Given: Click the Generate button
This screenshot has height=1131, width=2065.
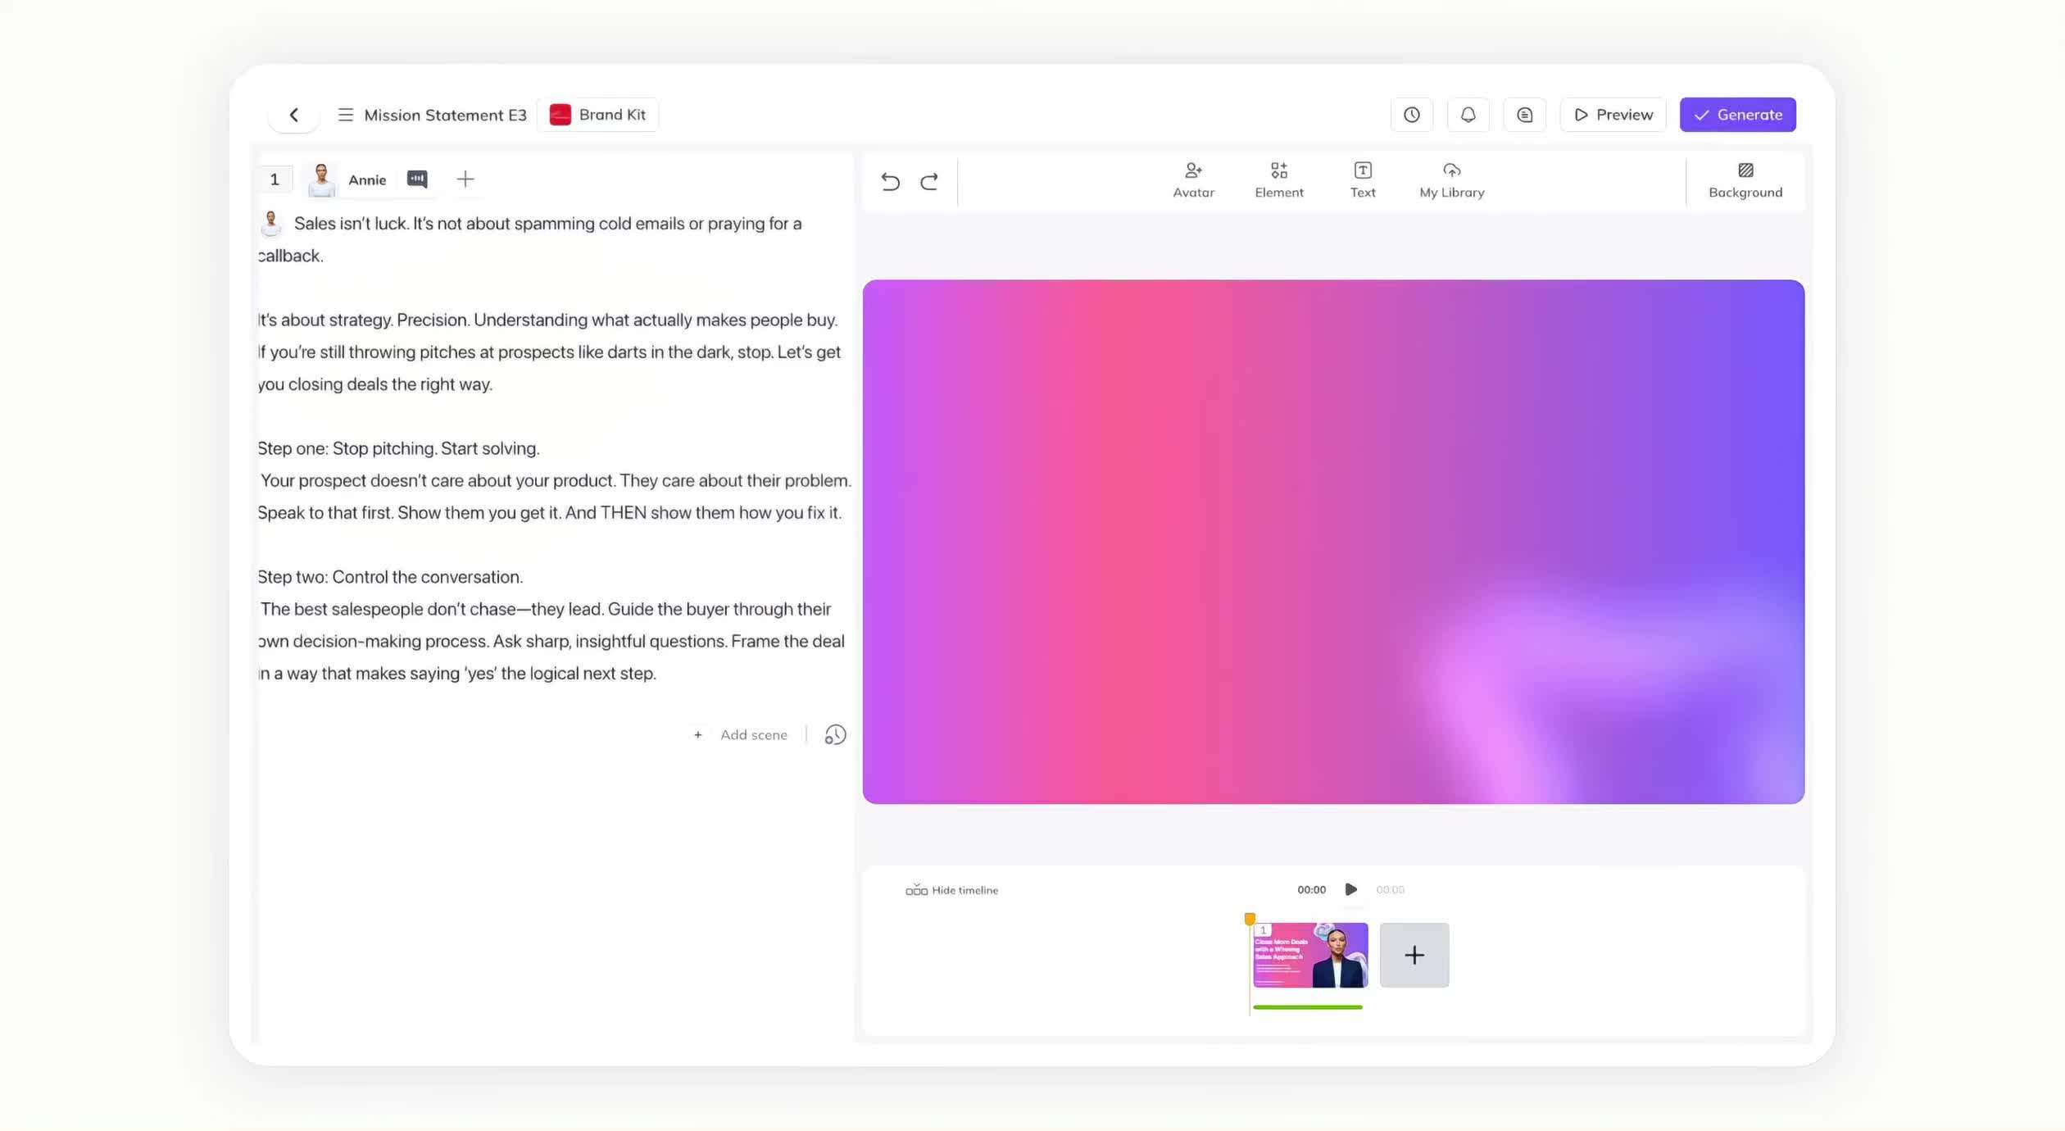Looking at the screenshot, I should pyautogui.click(x=1737, y=115).
